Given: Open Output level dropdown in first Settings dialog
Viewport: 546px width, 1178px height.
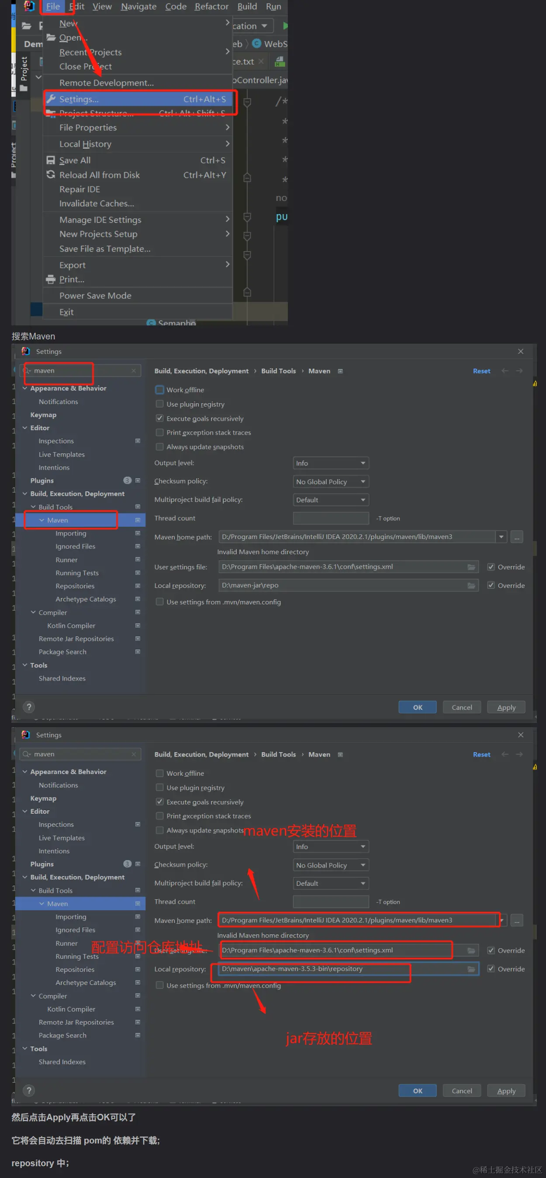Looking at the screenshot, I should [x=331, y=463].
